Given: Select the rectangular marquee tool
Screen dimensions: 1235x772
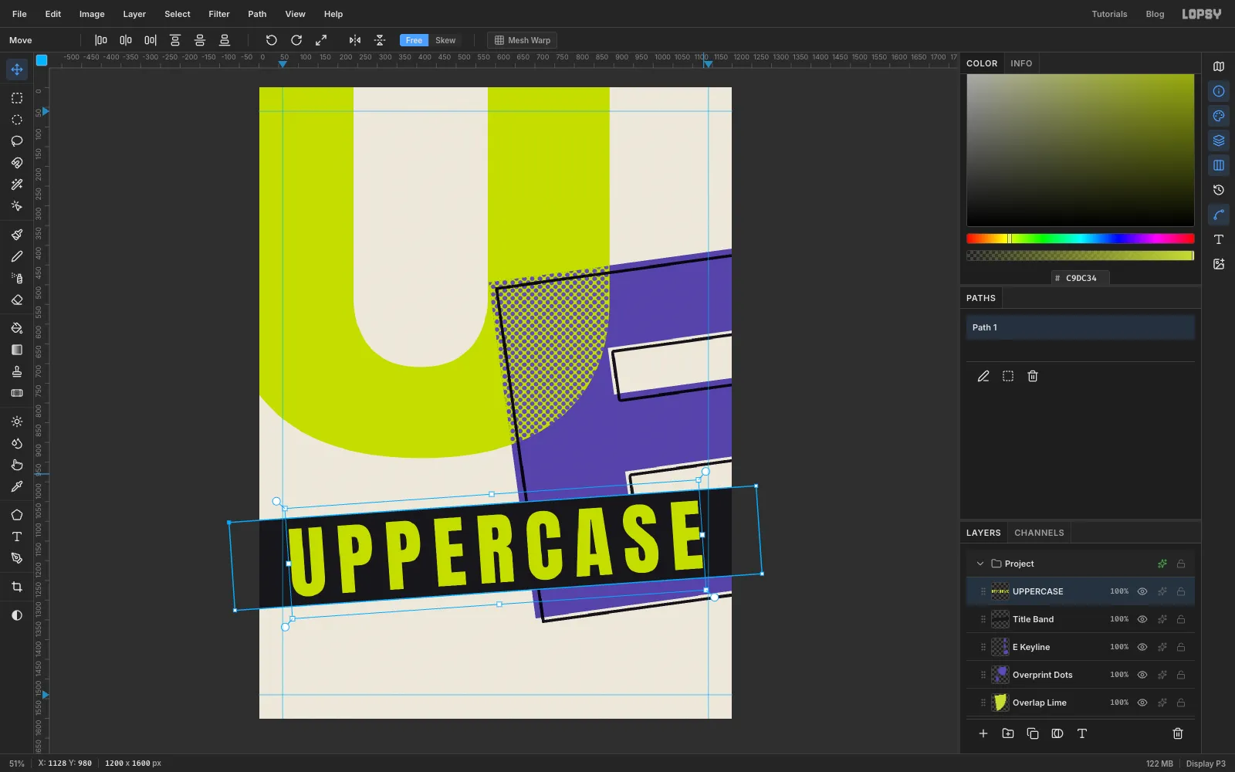Looking at the screenshot, I should click(x=17, y=98).
